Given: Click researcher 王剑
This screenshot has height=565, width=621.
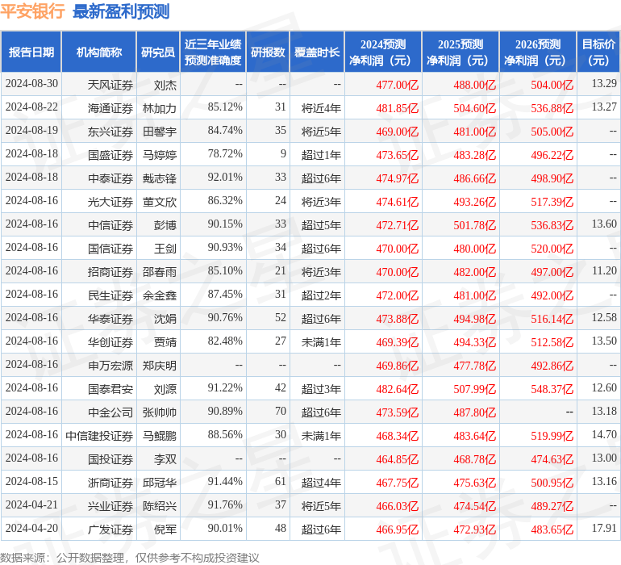Looking at the screenshot, I should [x=165, y=249].
